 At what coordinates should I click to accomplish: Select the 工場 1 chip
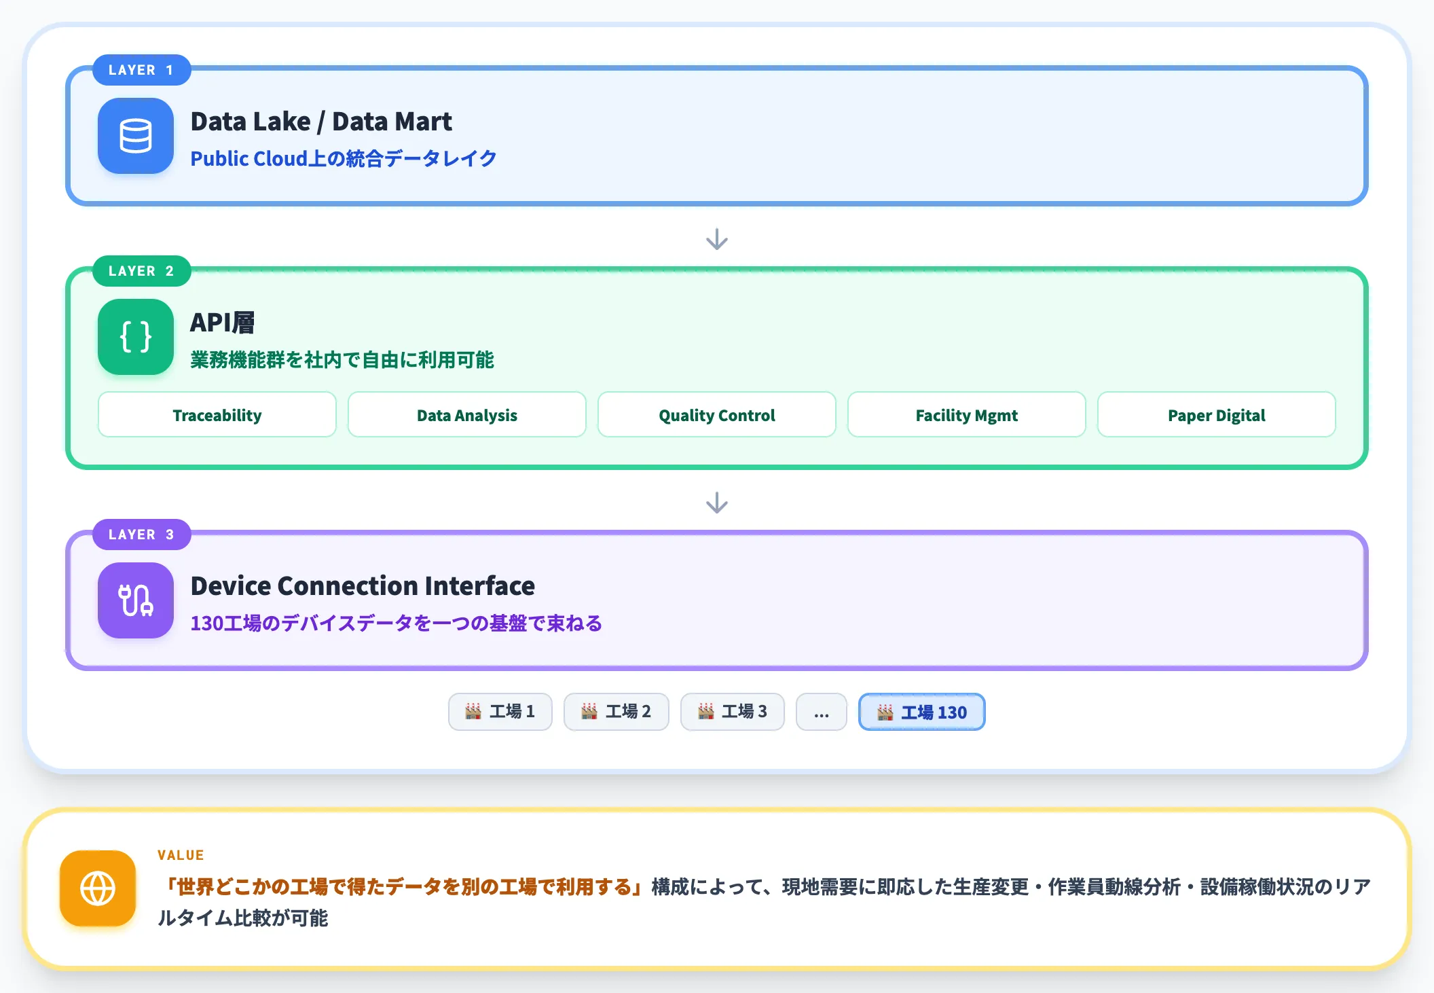pos(500,712)
